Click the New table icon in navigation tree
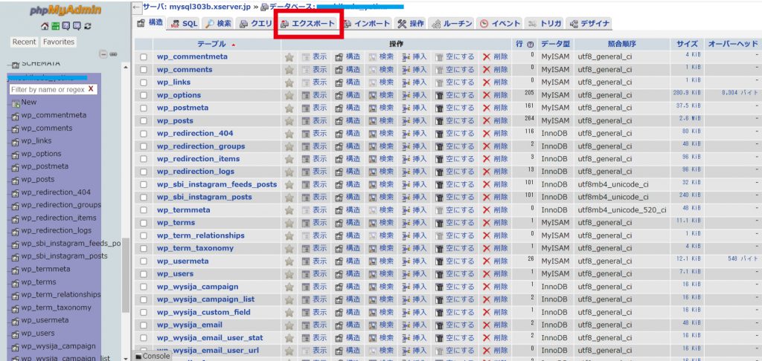The height and width of the screenshot is (361, 762). point(16,103)
